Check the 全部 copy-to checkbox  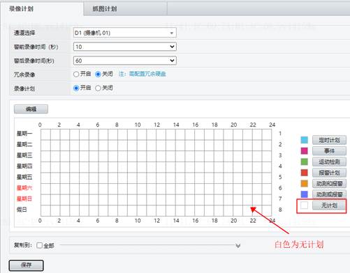click(39, 245)
